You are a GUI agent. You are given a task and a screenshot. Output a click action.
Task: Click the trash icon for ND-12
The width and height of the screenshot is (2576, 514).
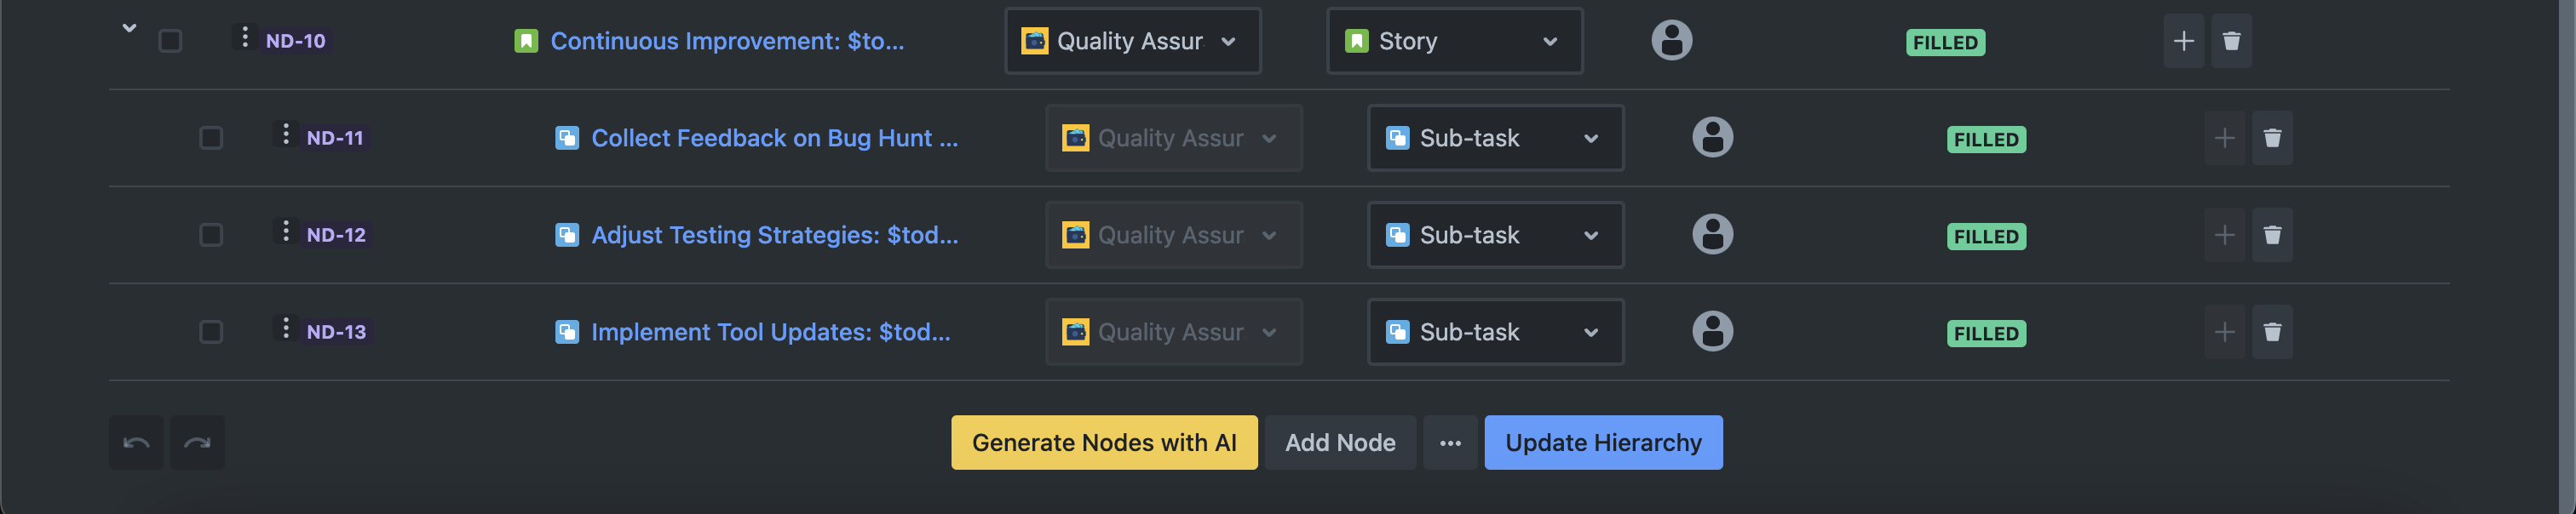coord(2272,235)
